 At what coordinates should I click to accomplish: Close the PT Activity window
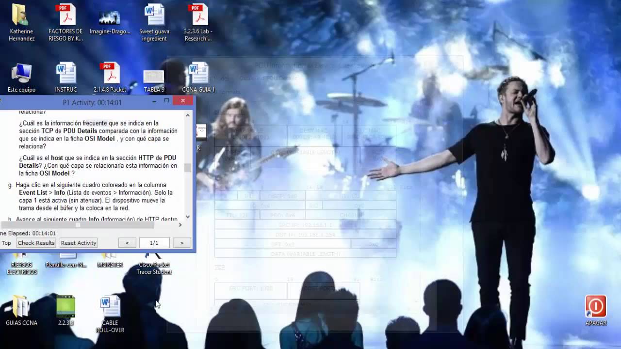[x=183, y=101]
